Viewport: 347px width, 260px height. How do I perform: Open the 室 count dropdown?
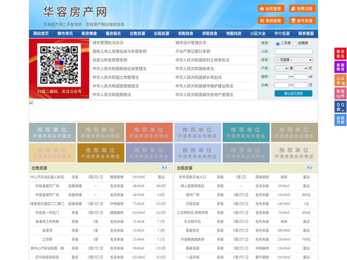tap(281, 68)
